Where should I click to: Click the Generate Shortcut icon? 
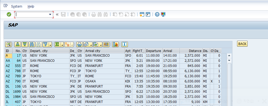[148, 15]
